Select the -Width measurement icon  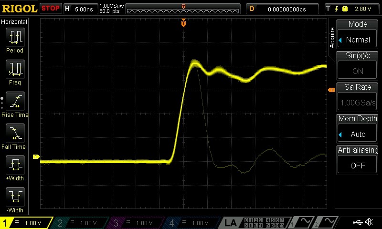(x=15, y=197)
